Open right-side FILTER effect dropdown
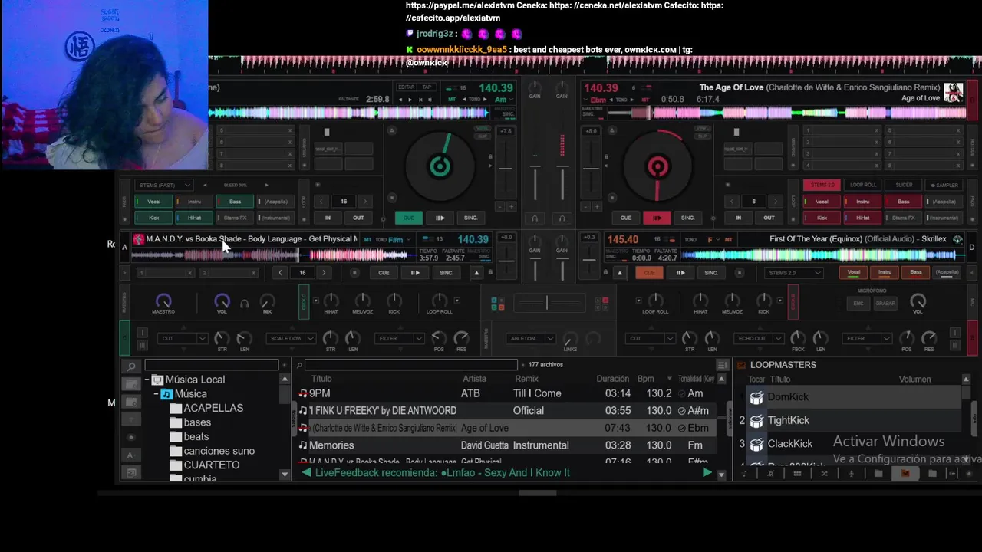The height and width of the screenshot is (552, 982). point(867,338)
